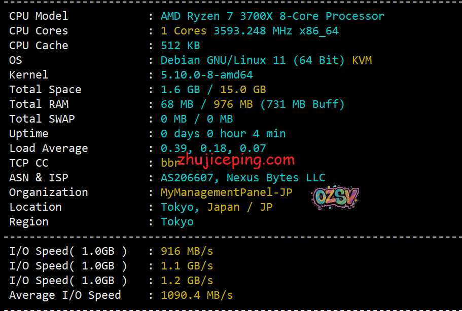
Task: Click the MyManagementPanel-JP organization value
Action: point(226,192)
